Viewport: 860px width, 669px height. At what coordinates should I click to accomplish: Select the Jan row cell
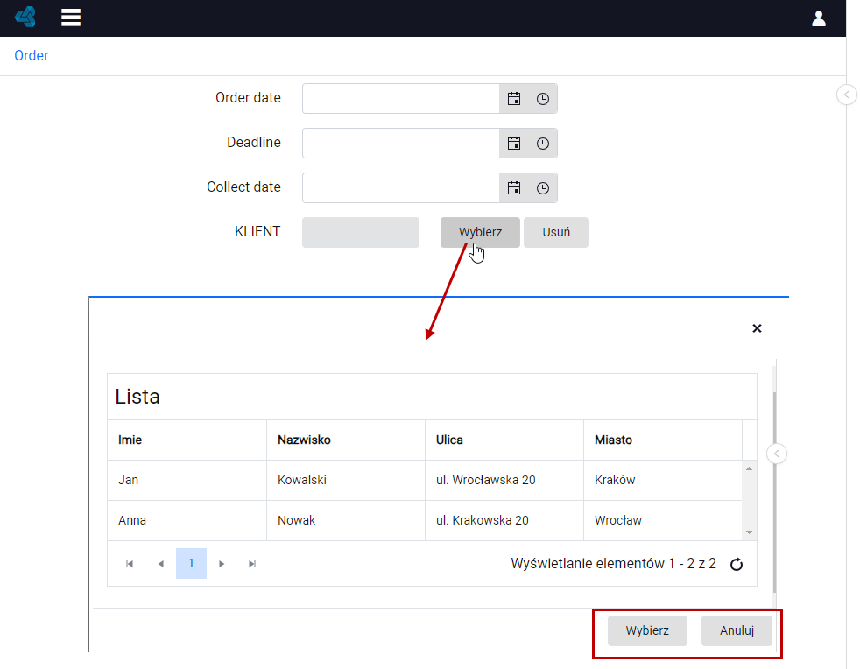(187, 481)
